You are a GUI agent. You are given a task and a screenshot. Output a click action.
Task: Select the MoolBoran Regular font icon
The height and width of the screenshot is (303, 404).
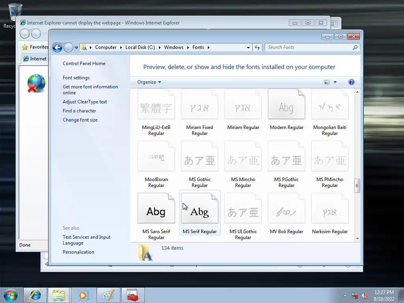(156, 156)
